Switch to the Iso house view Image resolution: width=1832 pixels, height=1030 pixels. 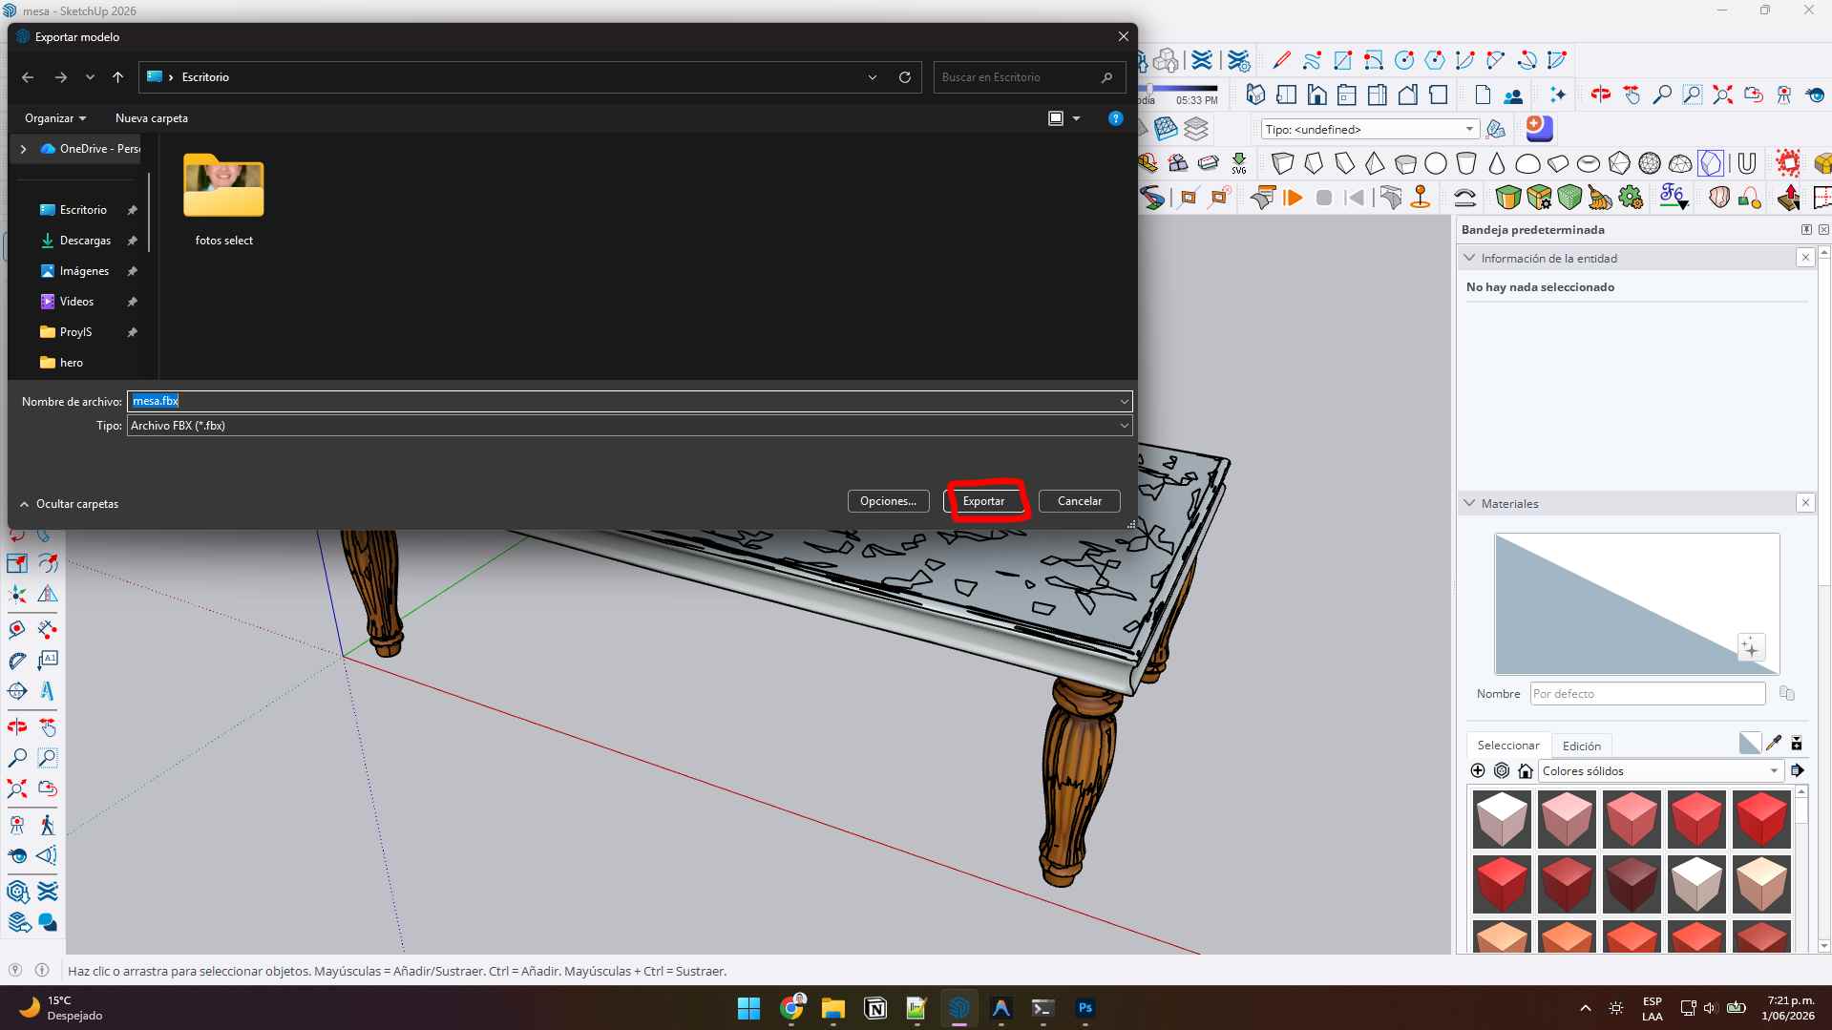(1255, 95)
